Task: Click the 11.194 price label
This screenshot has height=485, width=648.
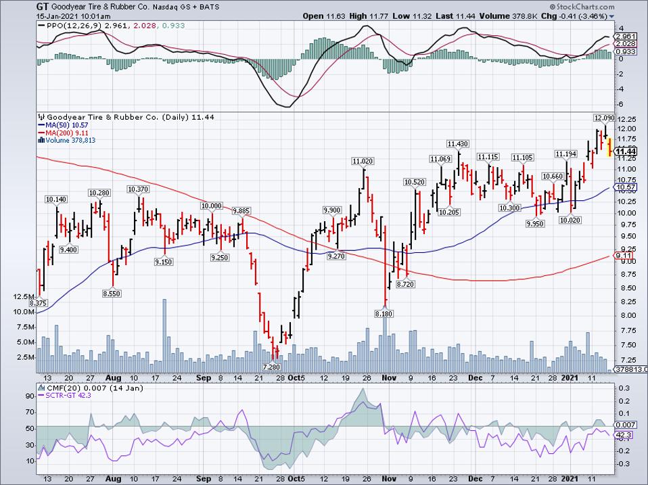Action: pyautogui.click(x=565, y=154)
